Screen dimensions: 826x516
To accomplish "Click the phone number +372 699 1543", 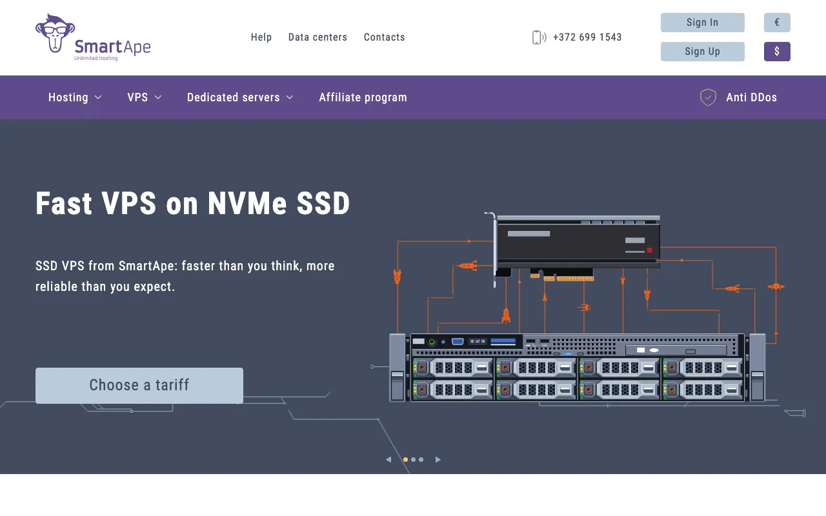I will [x=587, y=37].
